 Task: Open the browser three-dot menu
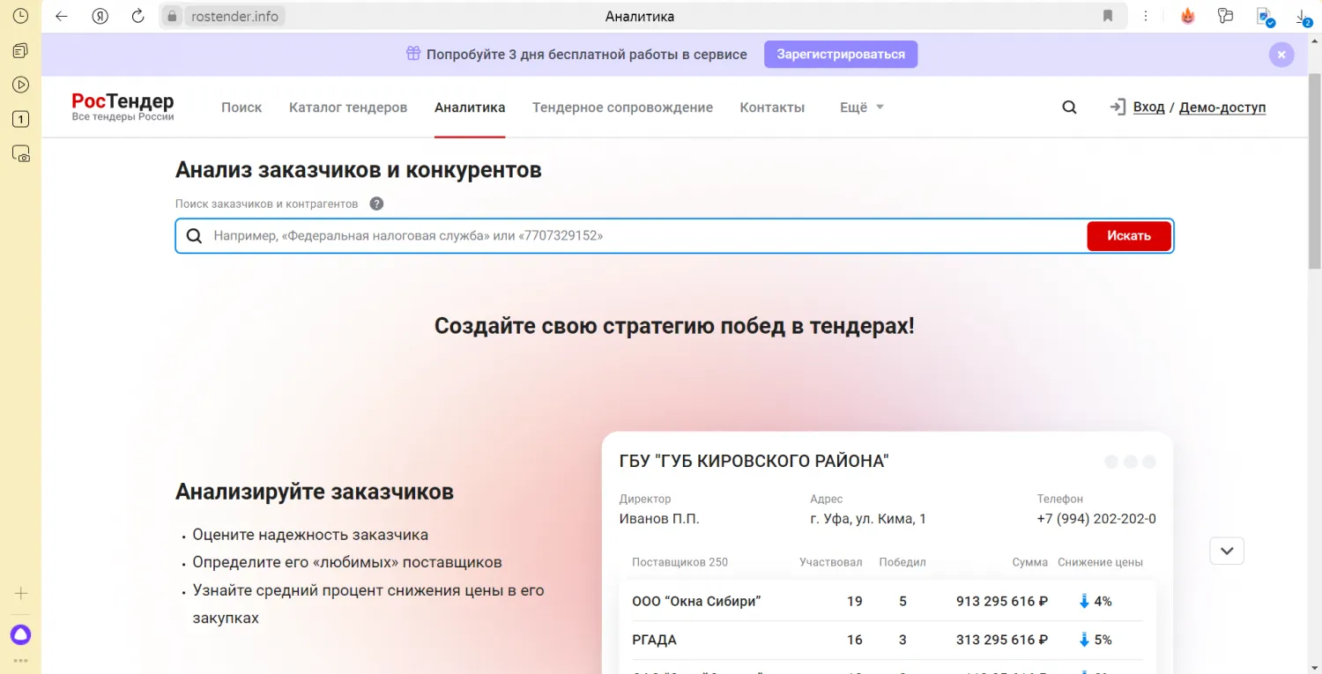click(x=1146, y=16)
